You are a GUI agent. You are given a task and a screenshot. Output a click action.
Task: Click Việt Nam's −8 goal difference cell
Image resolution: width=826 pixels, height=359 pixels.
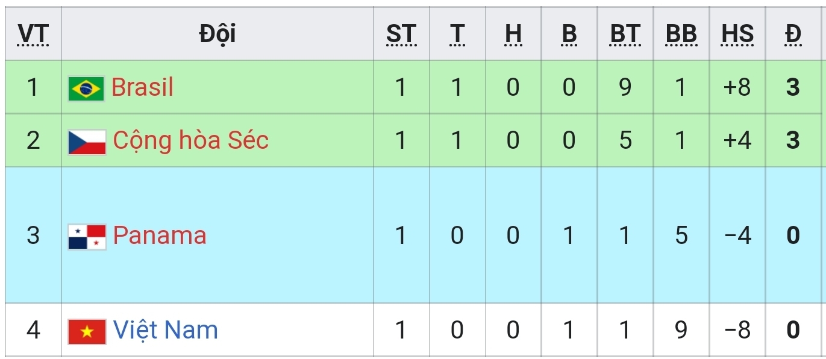[737, 330]
